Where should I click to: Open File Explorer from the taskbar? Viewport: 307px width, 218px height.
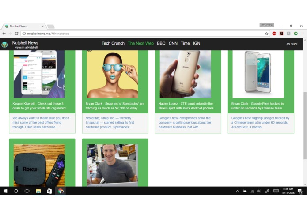pyautogui.click(x=38, y=191)
